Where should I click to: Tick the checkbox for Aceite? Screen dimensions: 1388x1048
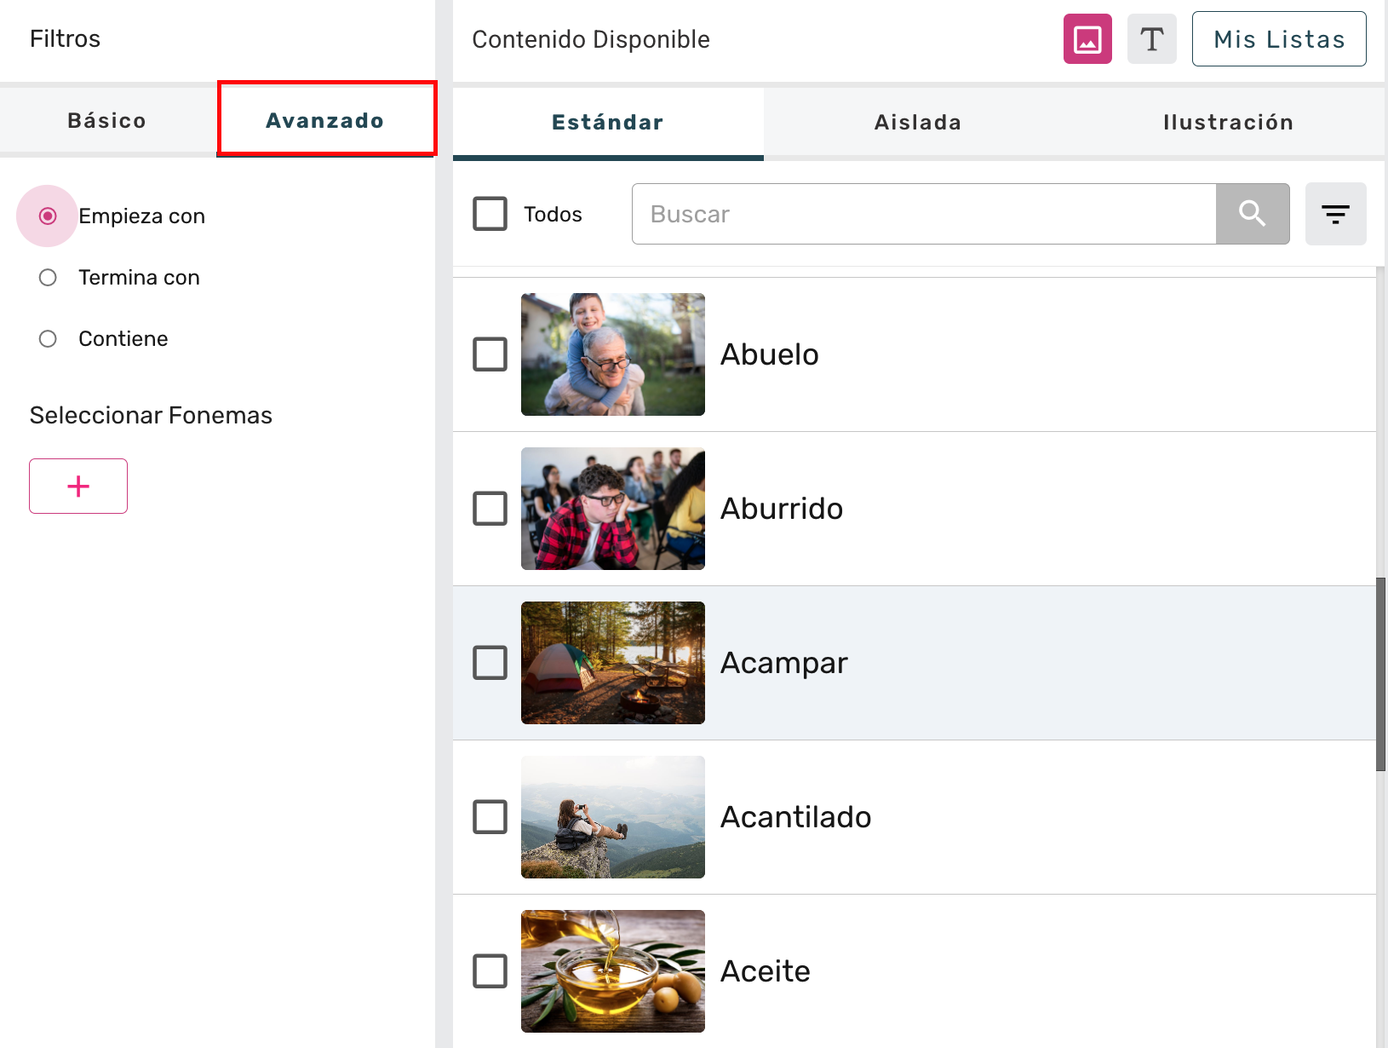(x=490, y=971)
